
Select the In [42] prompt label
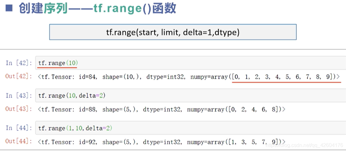point(19,63)
